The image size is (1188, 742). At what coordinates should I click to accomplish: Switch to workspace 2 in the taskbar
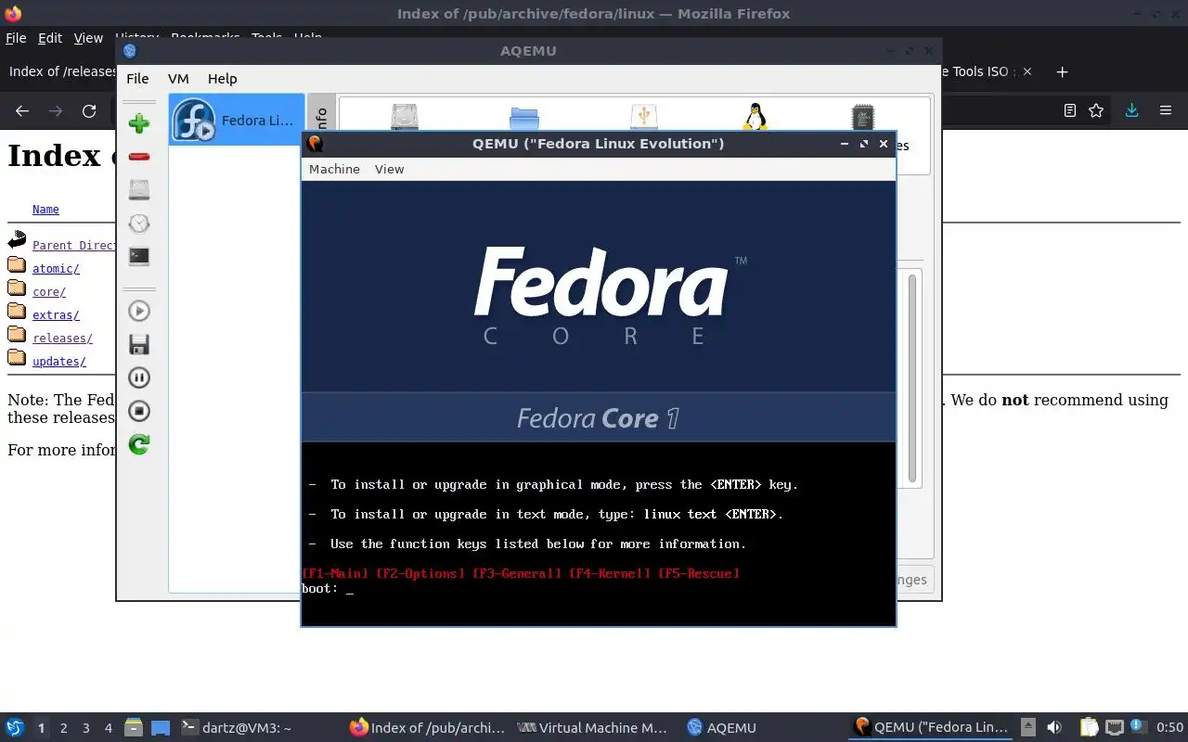(x=63, y=728)
